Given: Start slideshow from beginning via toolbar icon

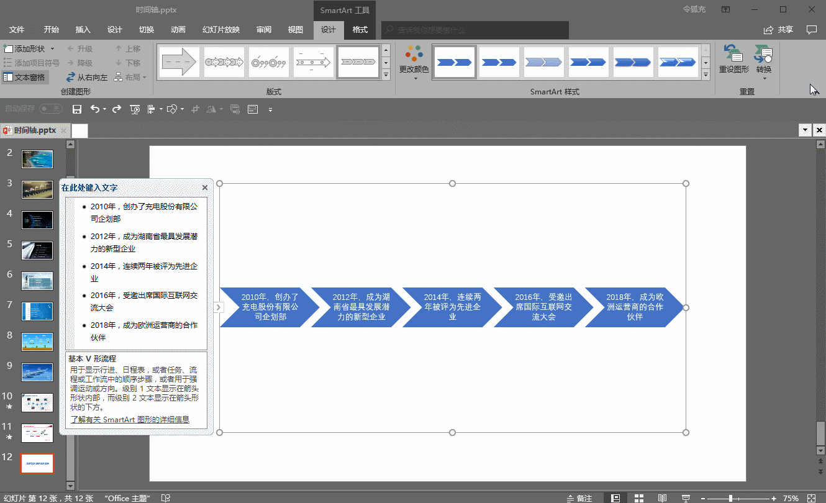Looking at the screenshot, I should (x=135, y=109).
